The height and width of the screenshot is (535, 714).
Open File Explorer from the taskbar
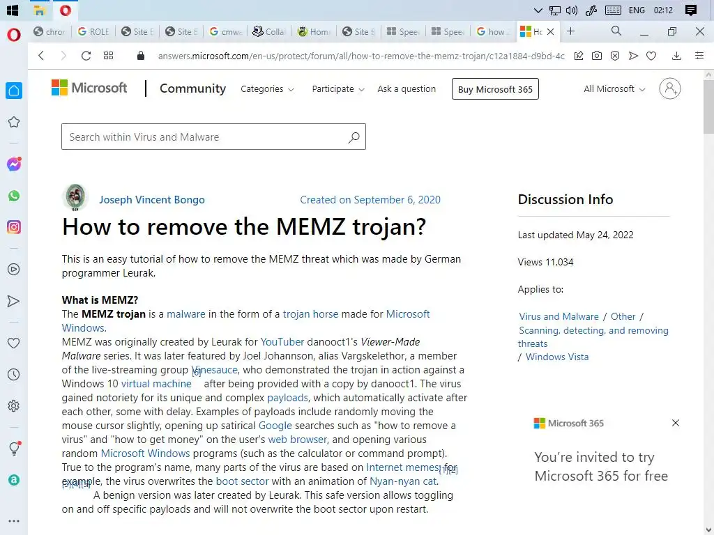pos(40,10)
